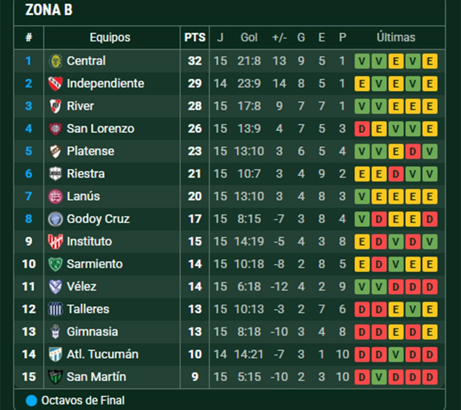Image resolution: width=461 pixels, height=410 pixels.
Task: Select the Últimas column header
Action: tap(396, 37)
